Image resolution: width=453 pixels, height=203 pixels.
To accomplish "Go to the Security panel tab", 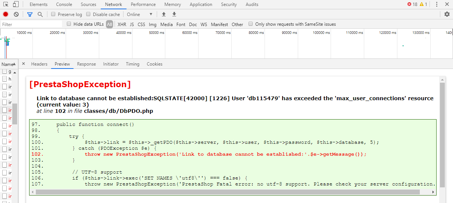I will click(229, 4).
